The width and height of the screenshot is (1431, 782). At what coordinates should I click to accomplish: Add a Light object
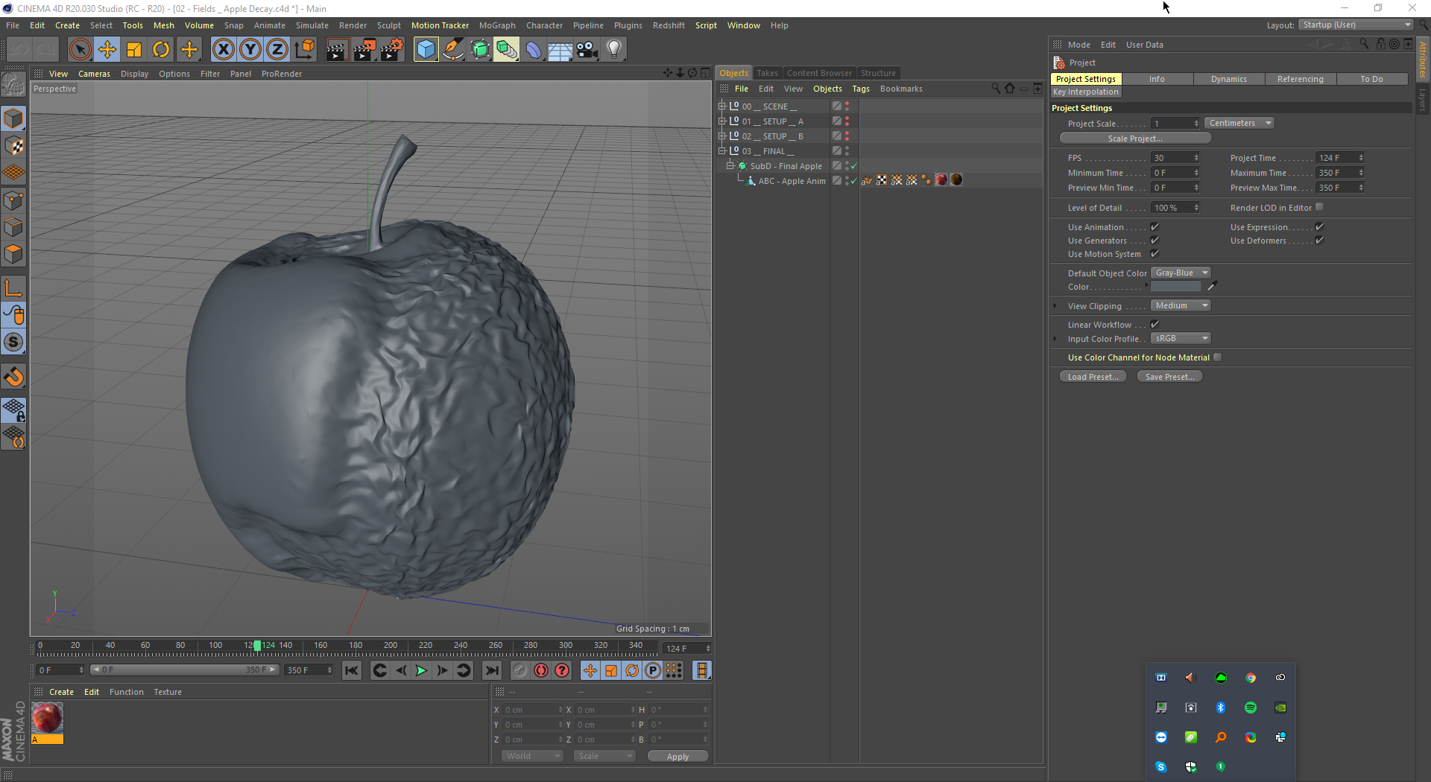[614, 50]
